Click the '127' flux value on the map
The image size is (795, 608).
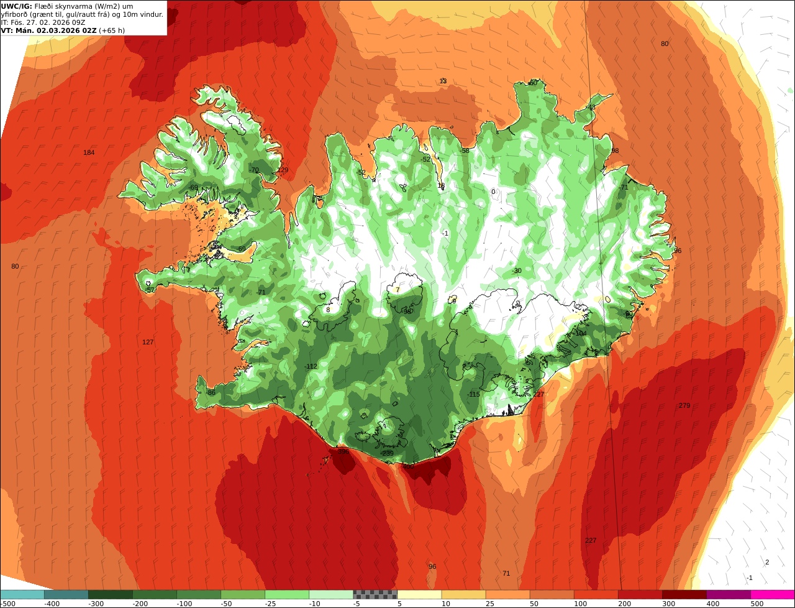(x=148, y=343)
